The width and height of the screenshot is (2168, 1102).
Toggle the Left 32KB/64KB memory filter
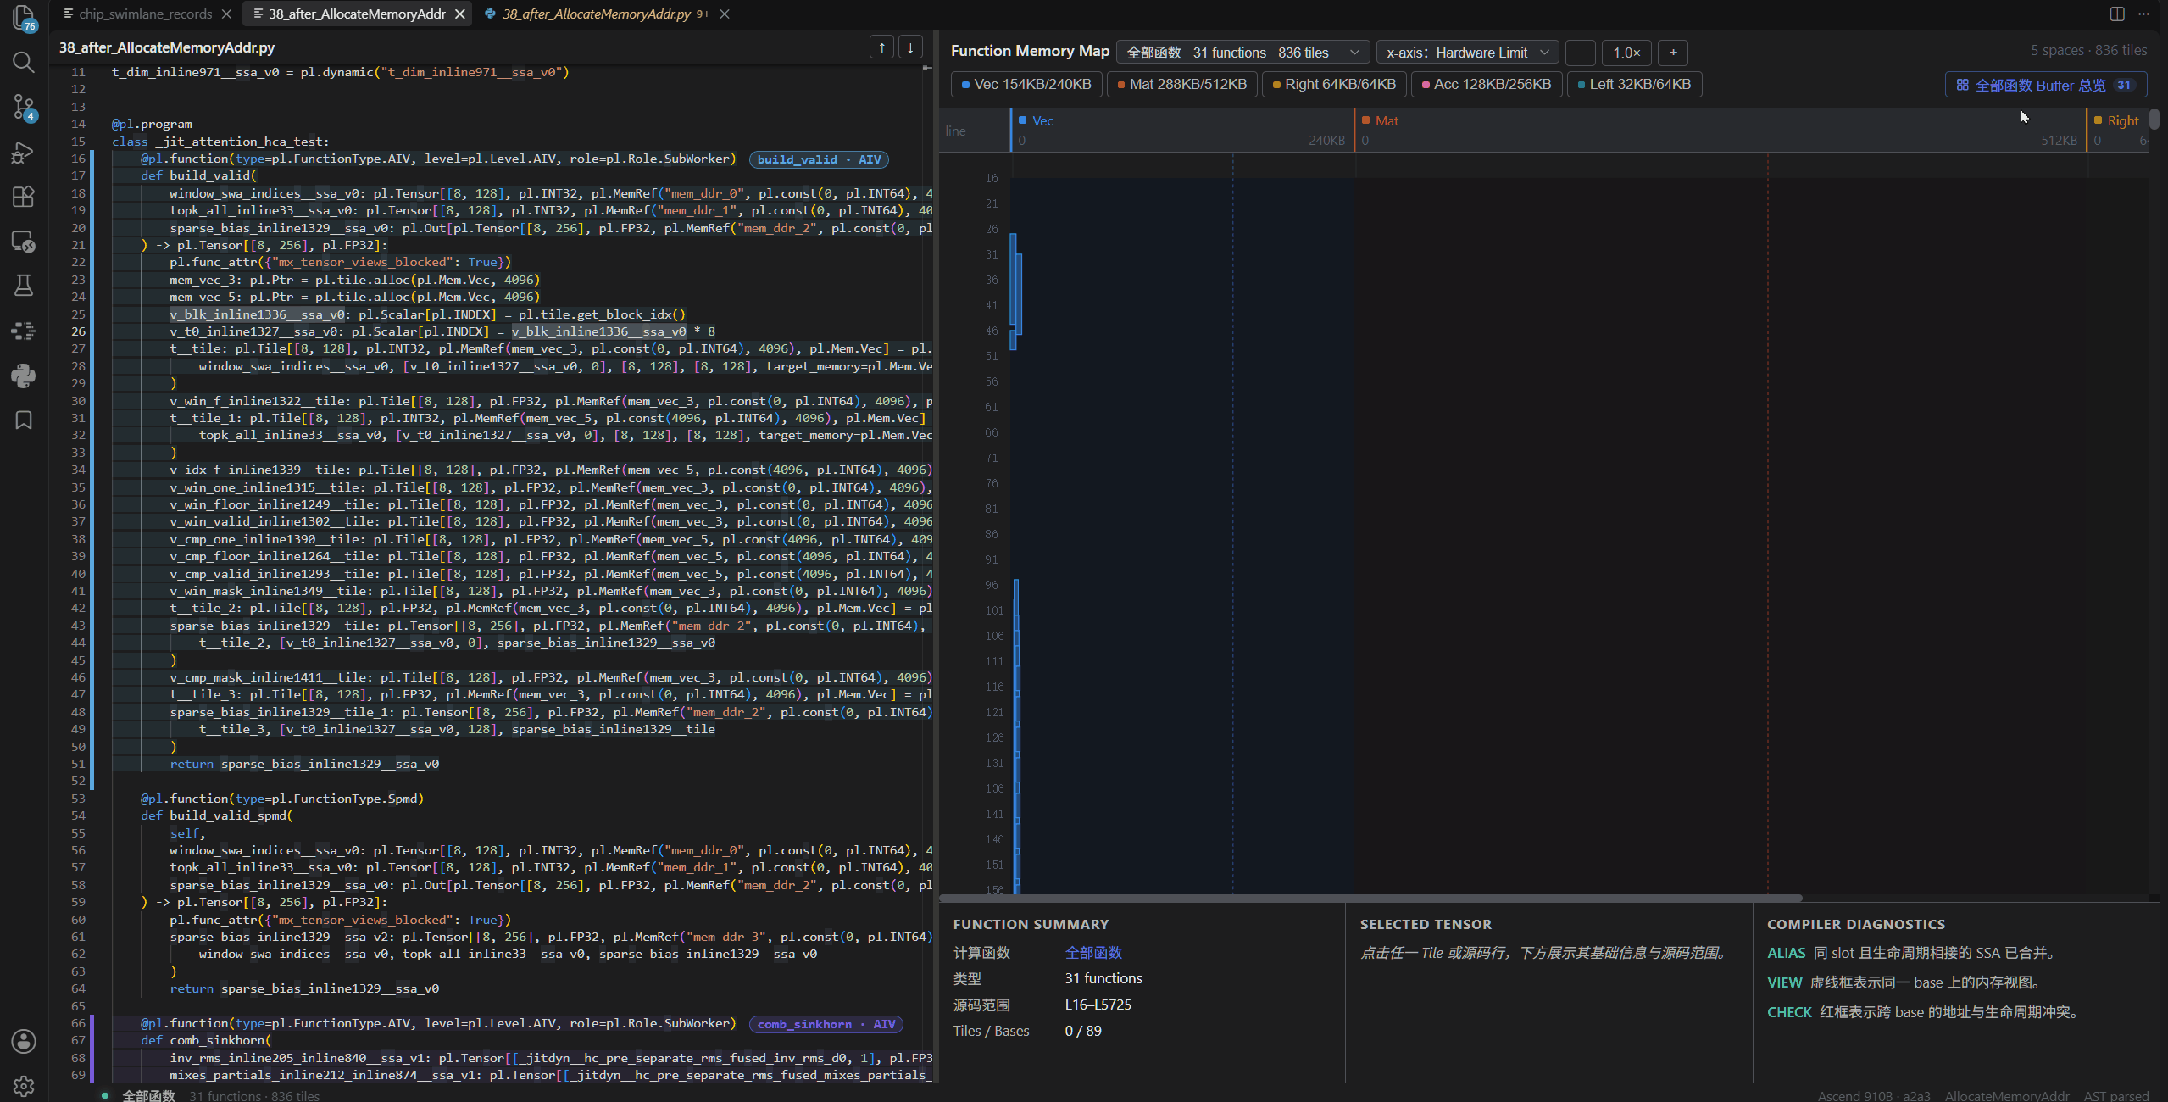tap(1634, 84)
